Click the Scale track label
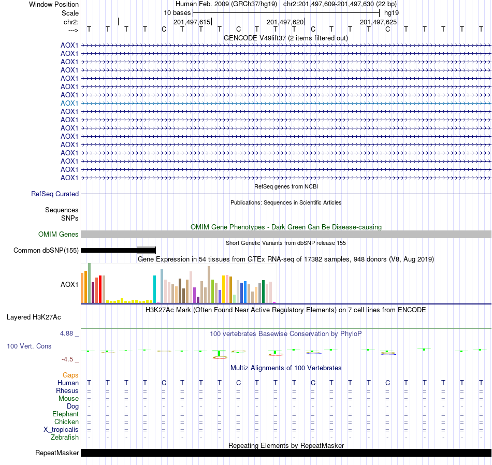The width and height of the screenshot is (492, 465). (x=70, y=13)
